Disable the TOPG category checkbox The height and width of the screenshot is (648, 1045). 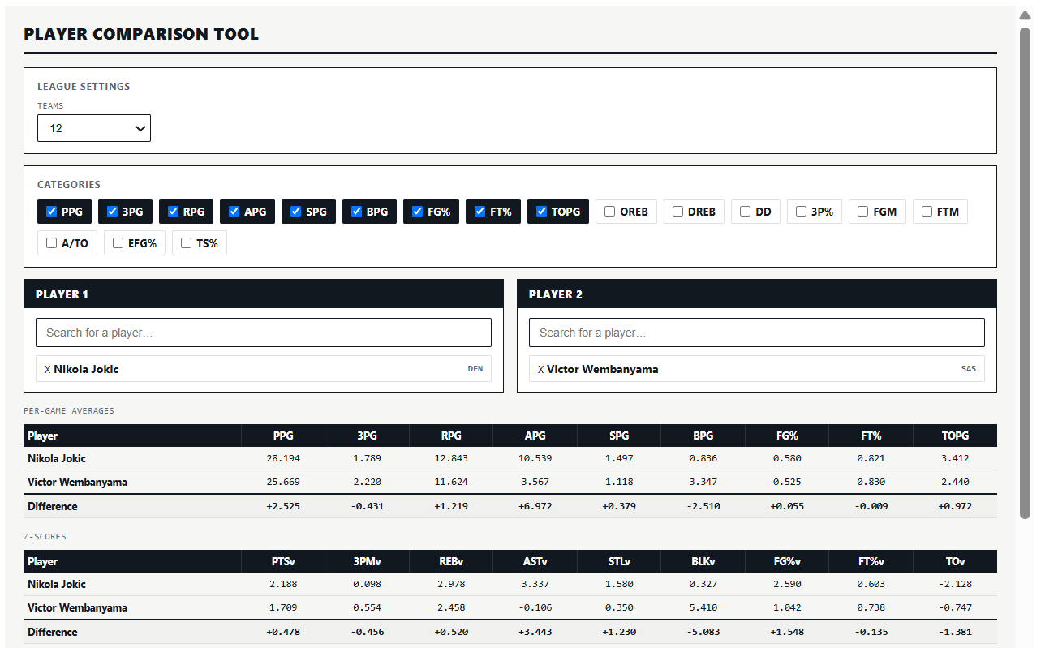[542, 212]
